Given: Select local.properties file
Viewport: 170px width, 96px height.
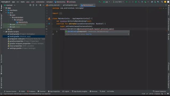Looking at the screenshot, I should pos(21,46).
